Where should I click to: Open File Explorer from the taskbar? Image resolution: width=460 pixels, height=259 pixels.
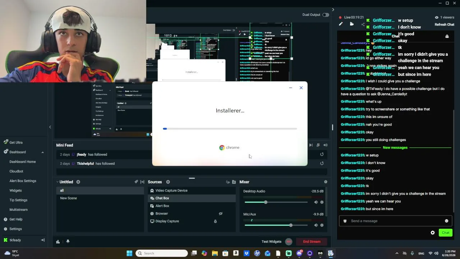215,253
